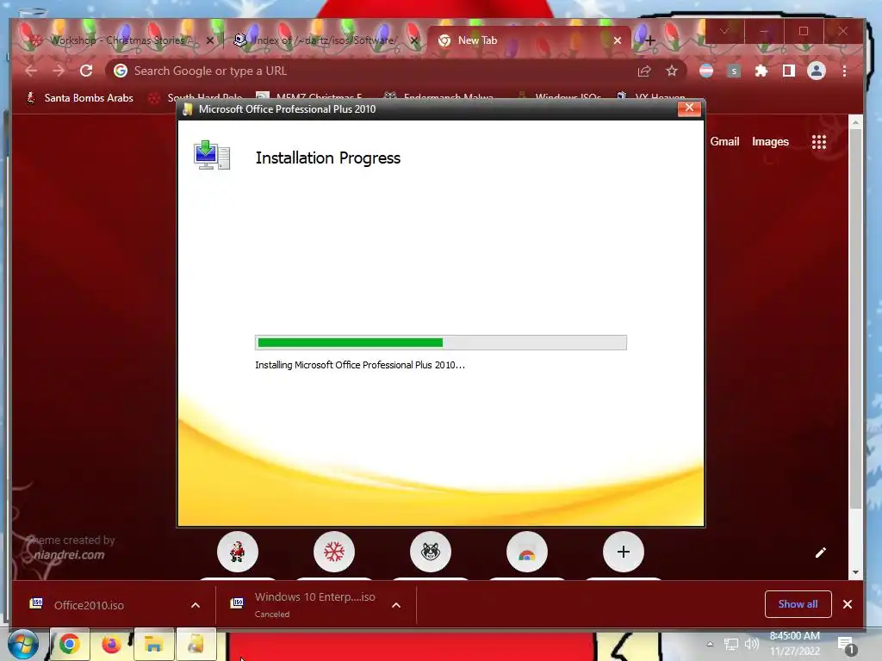This screenshot has width=882, height=661.
Task: Bookmark this tab with the star icon
Action: pos(672,71)
